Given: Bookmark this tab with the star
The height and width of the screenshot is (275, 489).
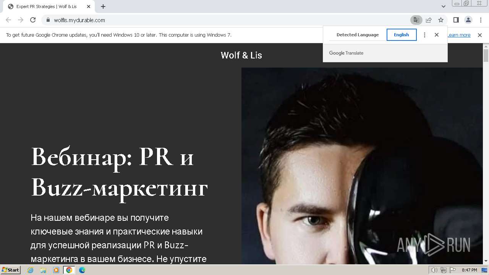Looking at the screenshot, I should [441, 20].
